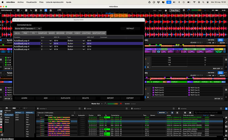Adjust the blue volume slider in top toolbar
This screenshot has height=140, width=228.
207,11
